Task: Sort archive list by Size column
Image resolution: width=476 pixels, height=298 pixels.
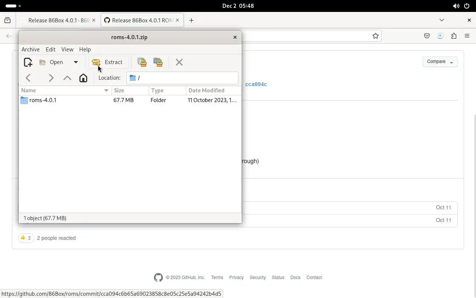Action: tap(130, 91)
